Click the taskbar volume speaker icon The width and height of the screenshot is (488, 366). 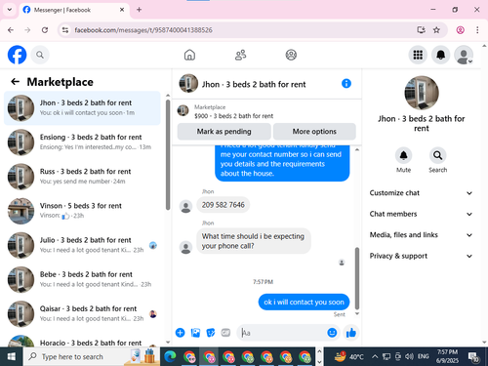tap(409, 357)
